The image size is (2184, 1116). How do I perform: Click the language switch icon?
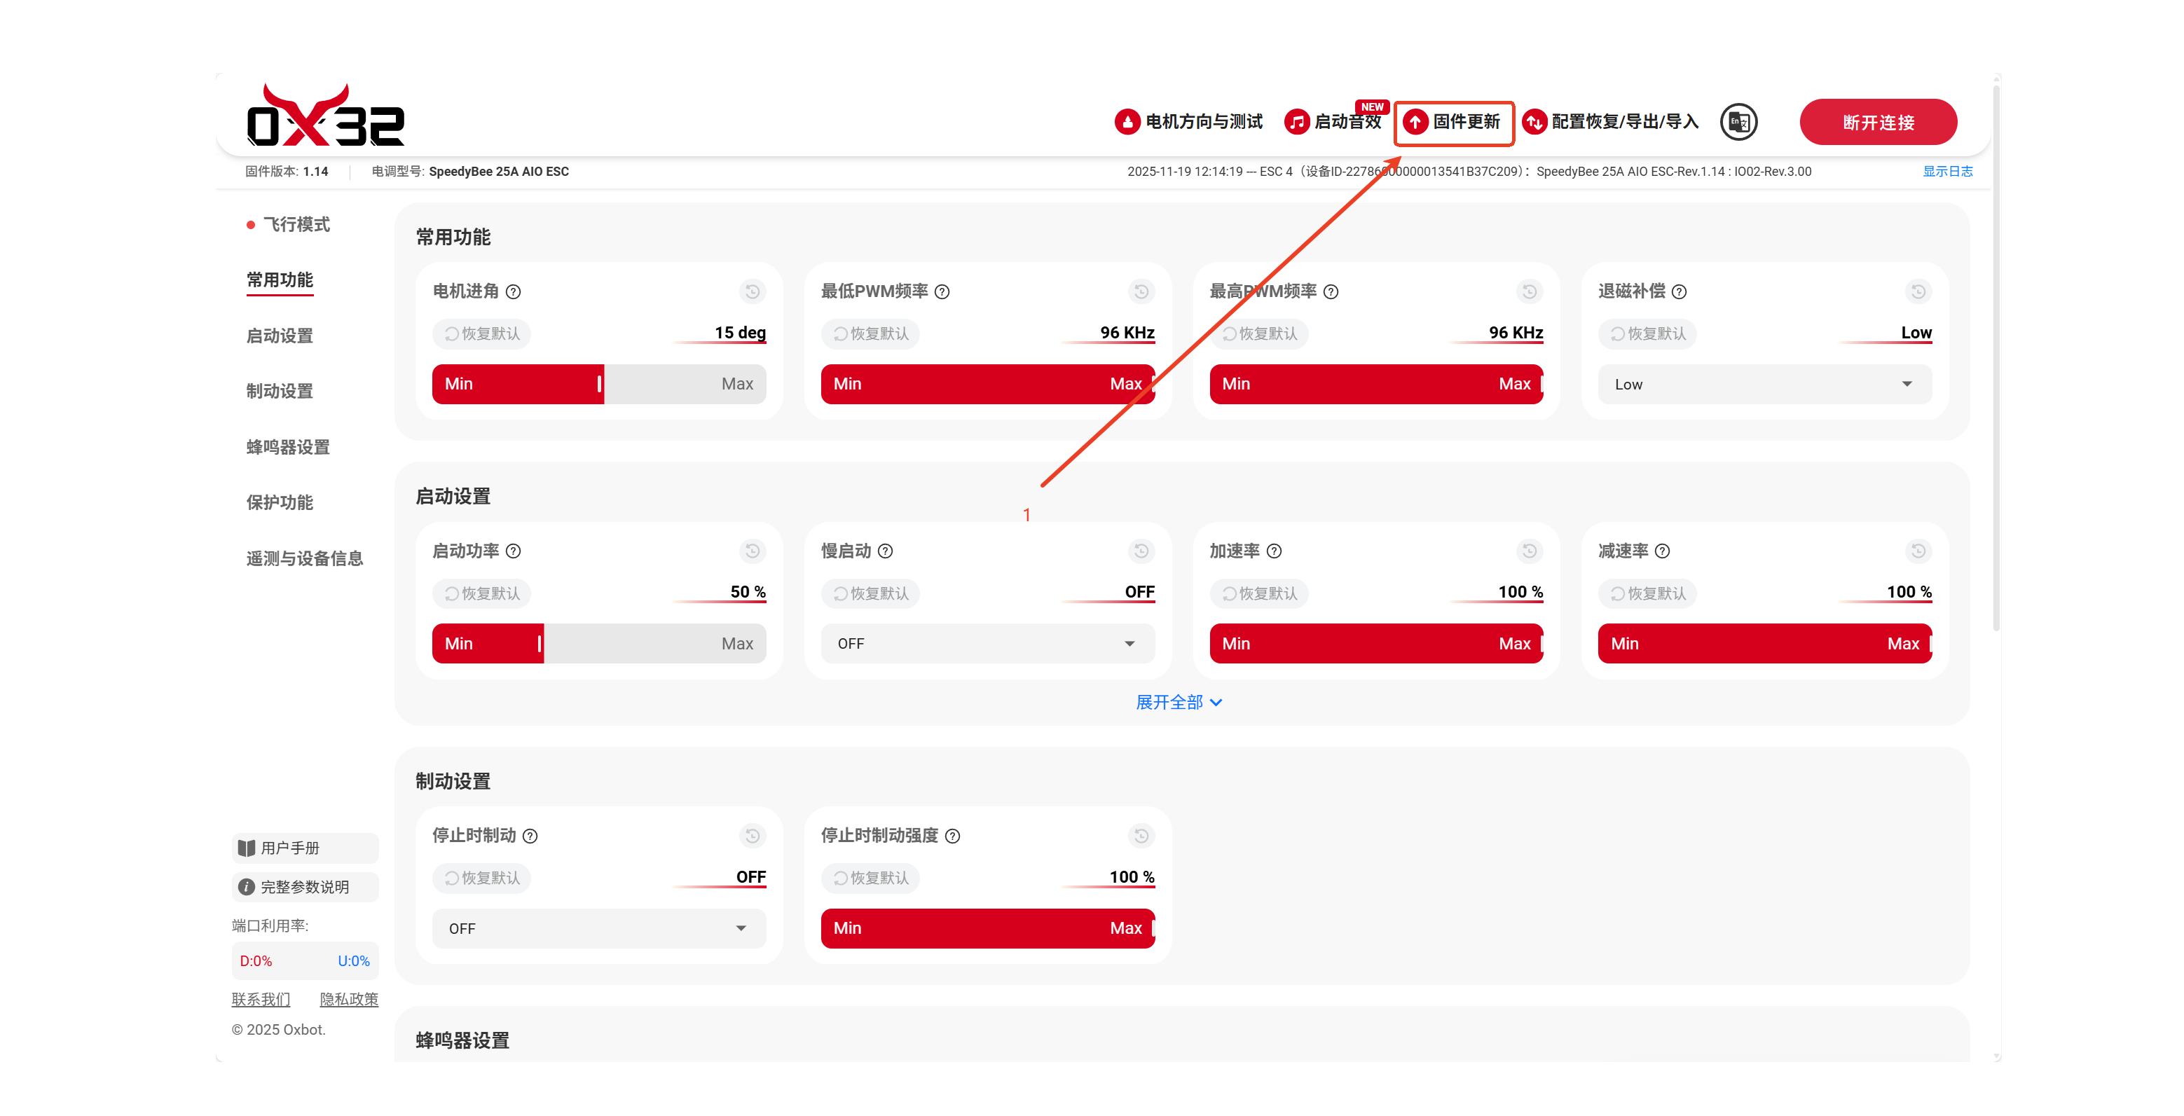[1738, 122]
